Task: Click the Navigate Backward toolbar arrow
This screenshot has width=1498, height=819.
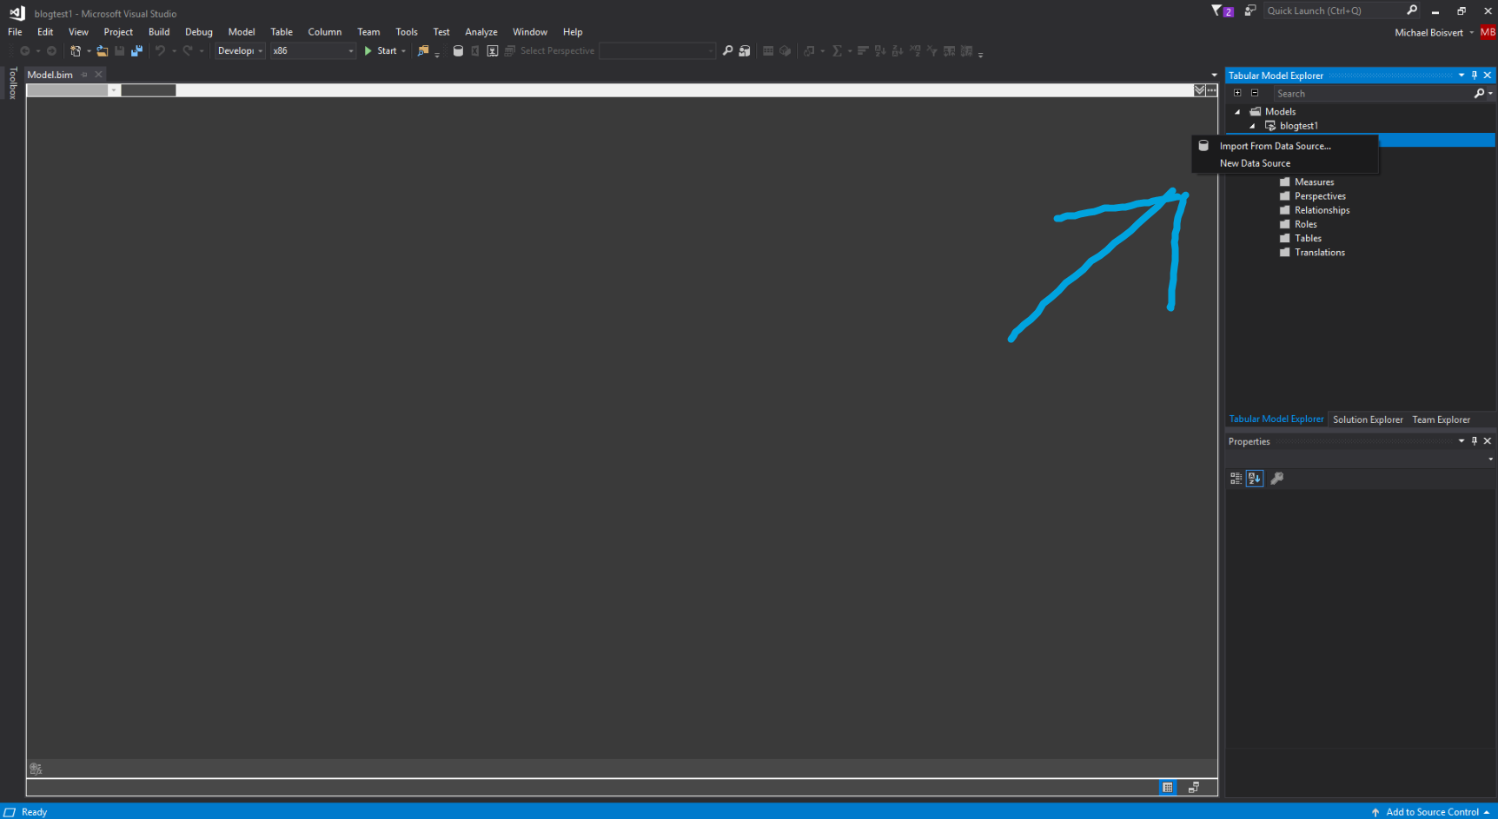Action: click(x=25, y=51)
